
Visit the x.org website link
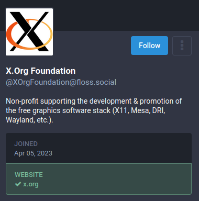(31, 184)
